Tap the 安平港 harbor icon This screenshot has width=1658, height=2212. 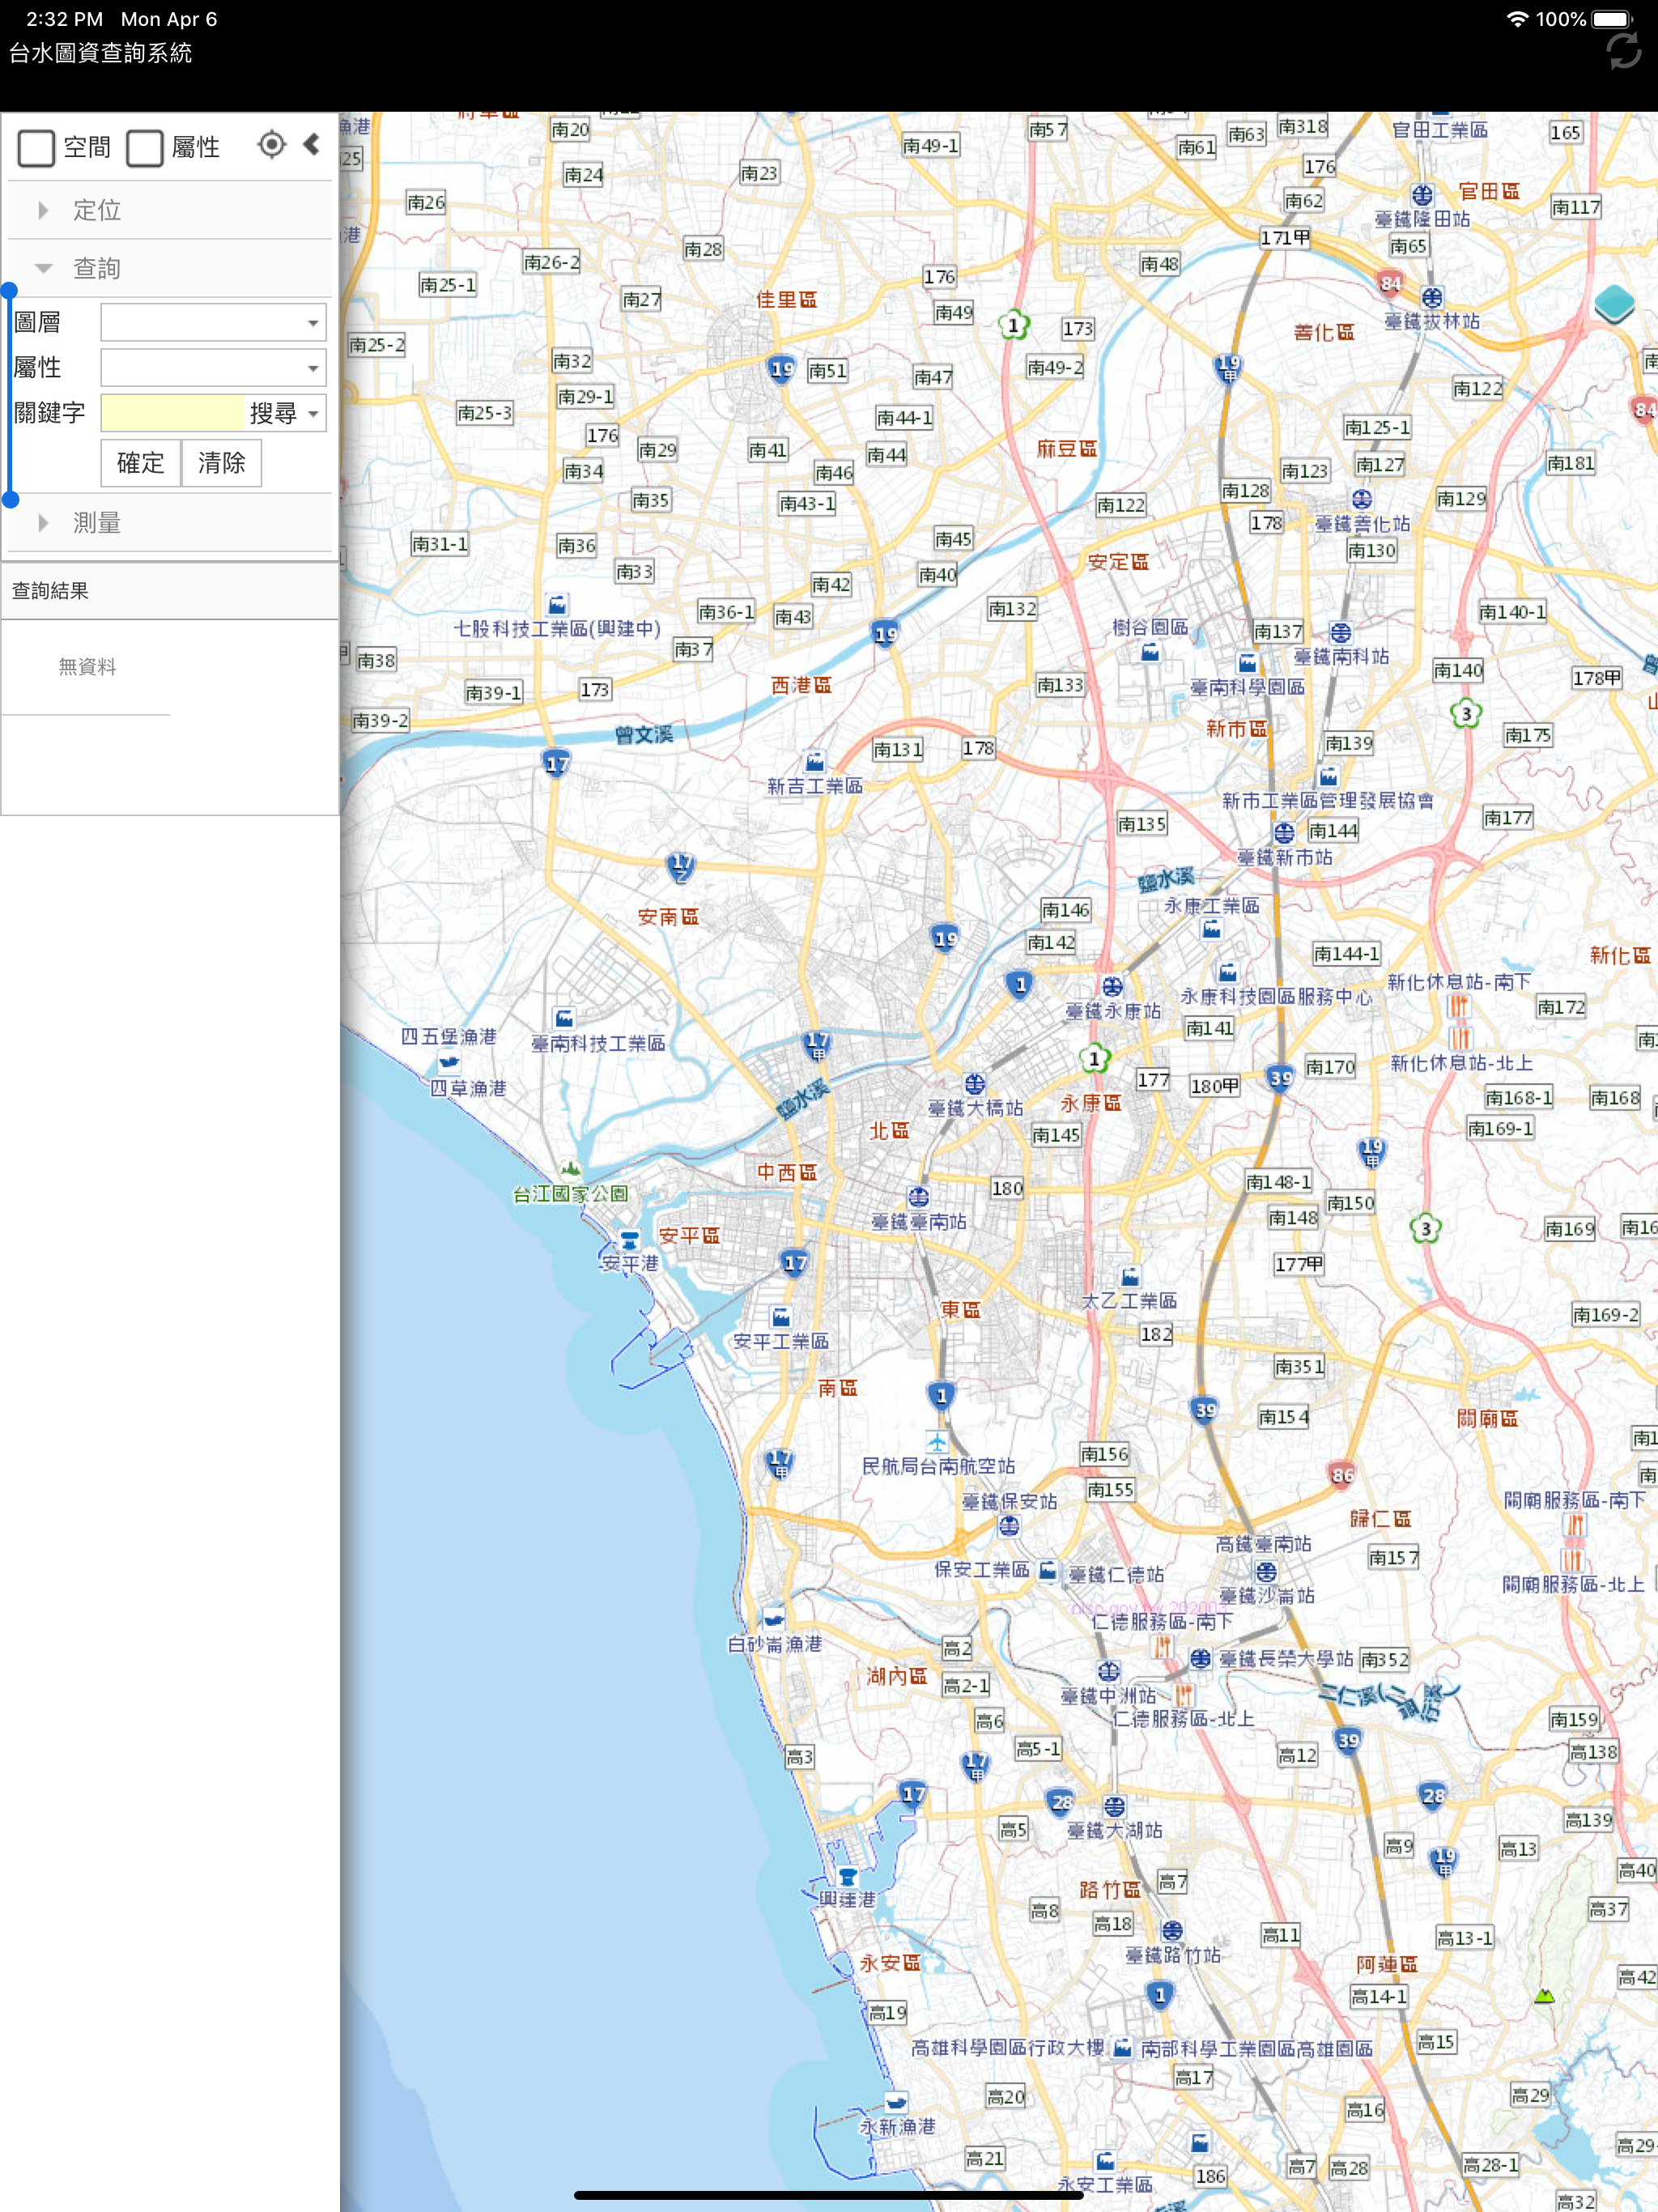click(629, 1240)
